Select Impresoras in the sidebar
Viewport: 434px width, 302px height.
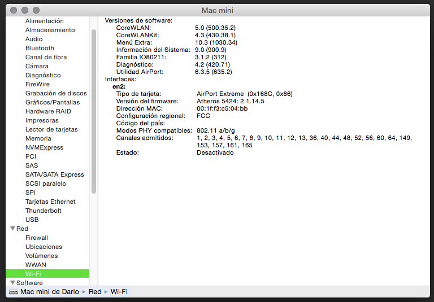[x=42, y=120]
